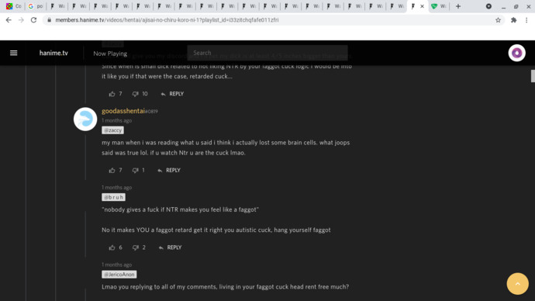Switch to the first colorful-icon tab
535x301 pixels.
coord(14,6)
